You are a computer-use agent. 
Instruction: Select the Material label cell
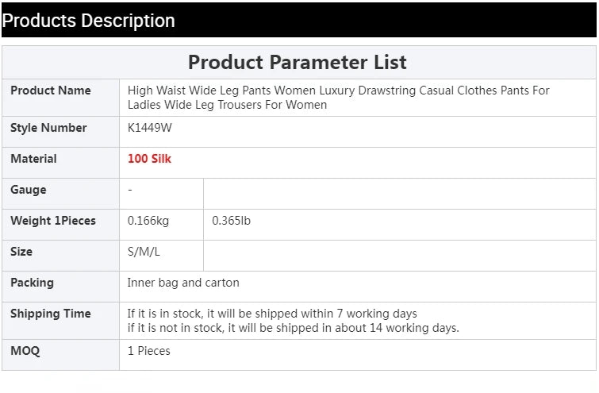[61, 163]
